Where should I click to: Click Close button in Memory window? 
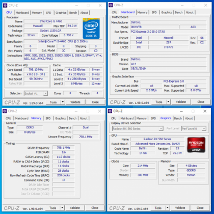[95, 208]
